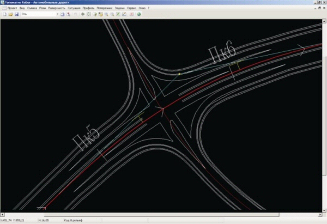The height and width of the screenshot is (224, 327).
Task: Open the Ситуация menu
Action: coord(74,8)
